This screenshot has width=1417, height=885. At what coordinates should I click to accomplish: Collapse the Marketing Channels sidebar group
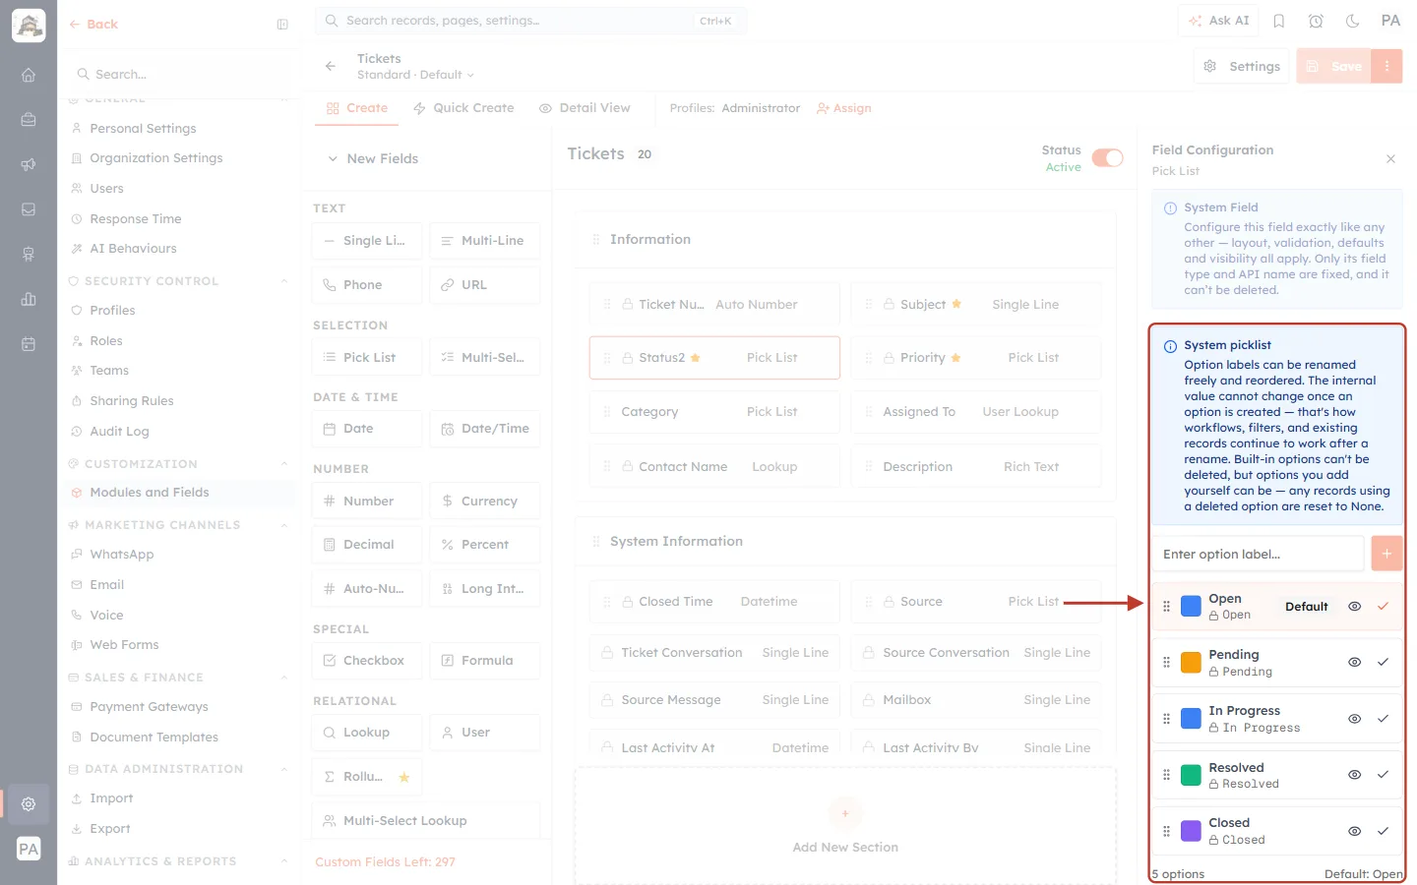point(284,525)
